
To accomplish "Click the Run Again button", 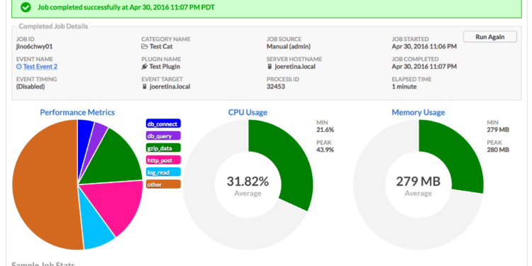I will [x=490, y=37].
